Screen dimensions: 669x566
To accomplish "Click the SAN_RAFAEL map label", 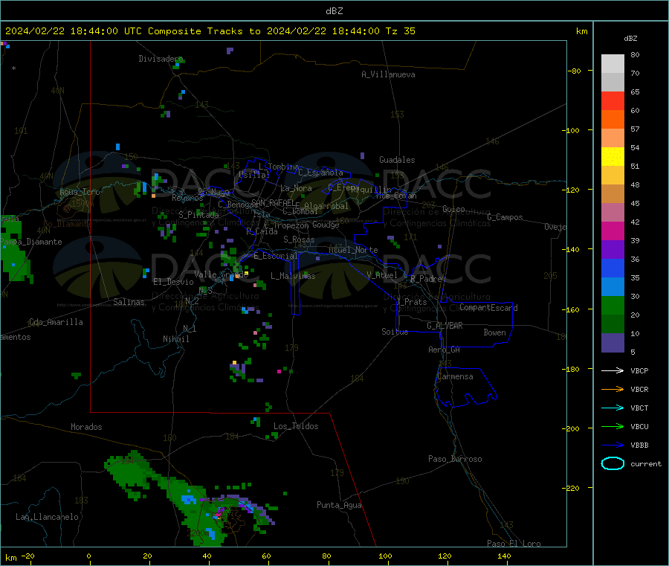I will pyautogui.click(x=273, y=202).
